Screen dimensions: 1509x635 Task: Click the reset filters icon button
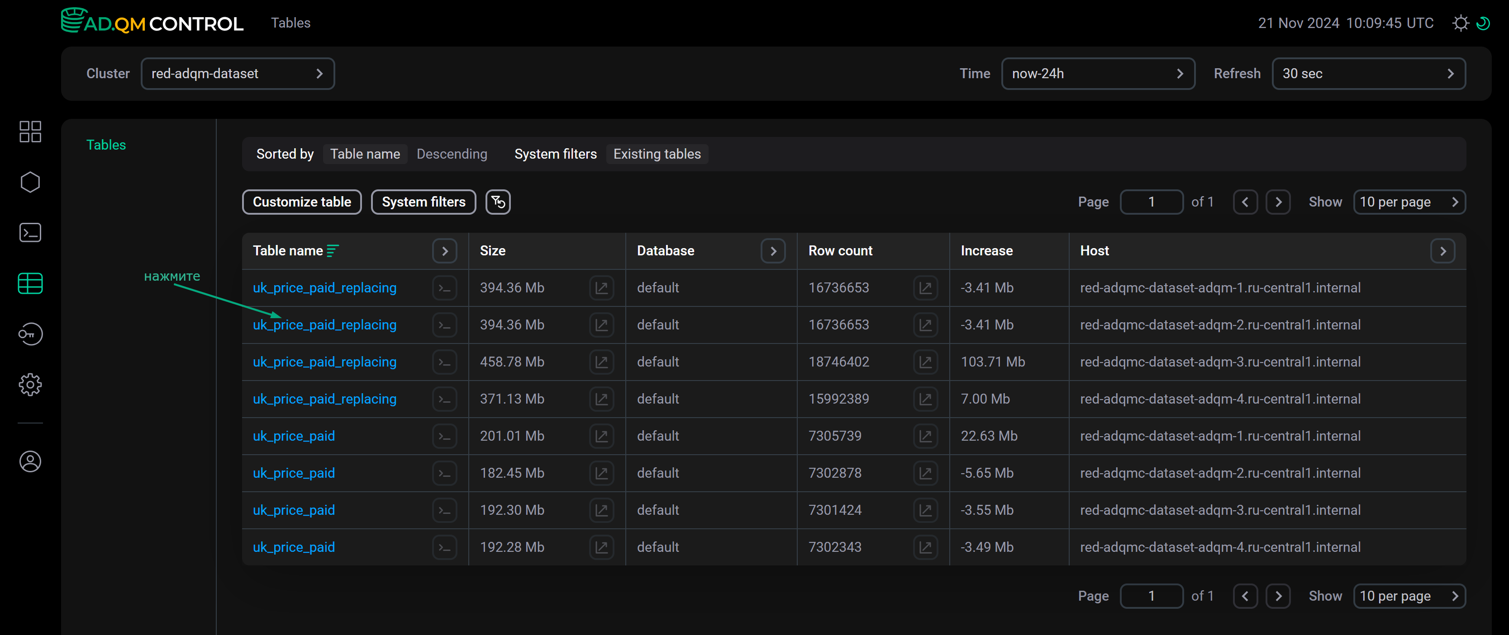click(497, 202)
